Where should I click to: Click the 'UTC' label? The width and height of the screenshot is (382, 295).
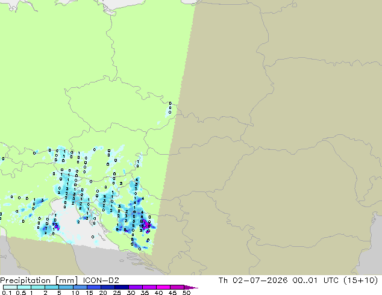click(331, 281)
